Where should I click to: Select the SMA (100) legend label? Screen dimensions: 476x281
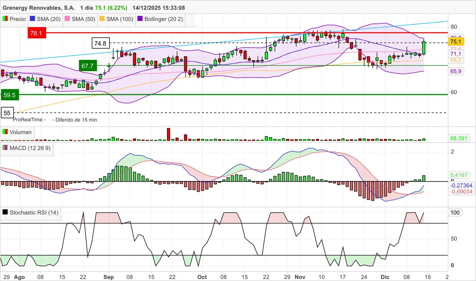[119, 19]
